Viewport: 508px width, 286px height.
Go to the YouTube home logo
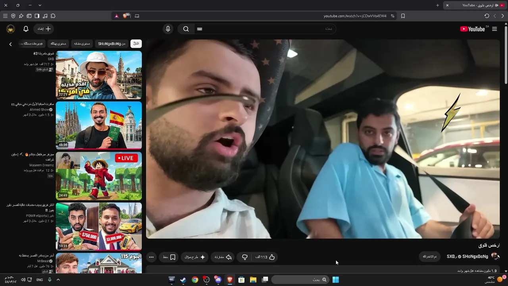472,29
